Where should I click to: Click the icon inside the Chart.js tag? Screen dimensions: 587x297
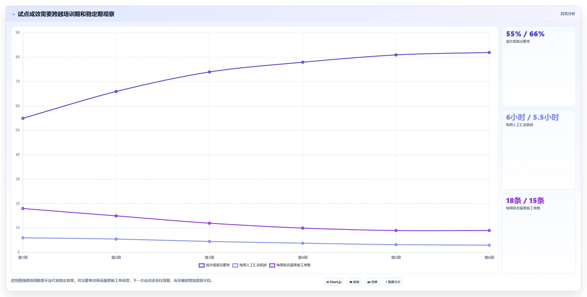(x=327, y=282)
